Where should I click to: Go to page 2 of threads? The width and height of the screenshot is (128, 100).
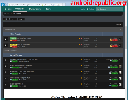pos(7,19)
